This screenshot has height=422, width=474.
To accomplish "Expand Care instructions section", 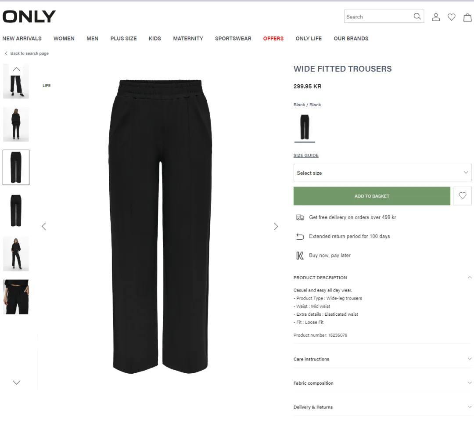I will tap(382, 359).
